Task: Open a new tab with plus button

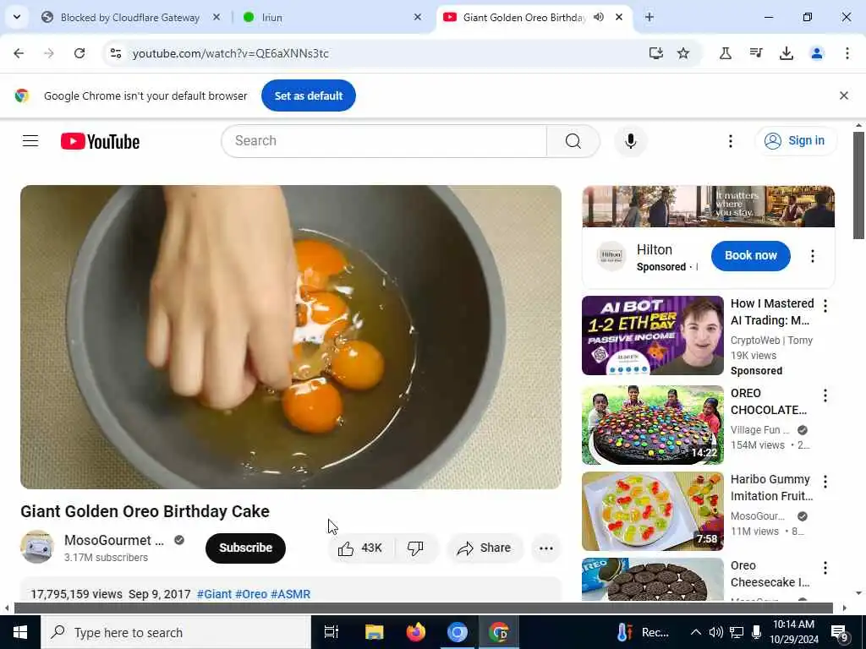Action: click(649, 17)
